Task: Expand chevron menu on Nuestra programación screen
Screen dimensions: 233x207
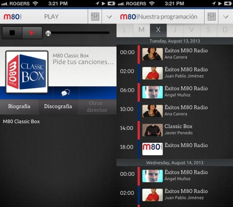Action: pos(226,17)
